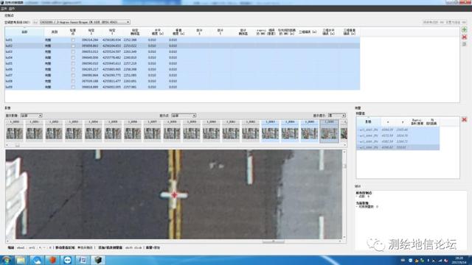The width and height of the screenshot is (472, 265).
Task: Open File Explorer folder icon on taskbar
Action: click(x=21, y=260)
